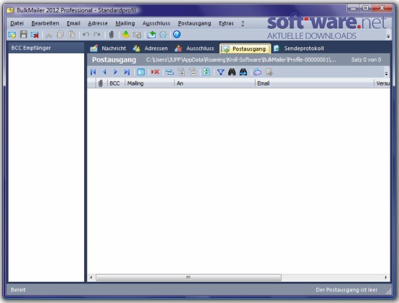Click the undo arrow icon
This screenshot has width=399, height=303.
click(x=86, y=35)
